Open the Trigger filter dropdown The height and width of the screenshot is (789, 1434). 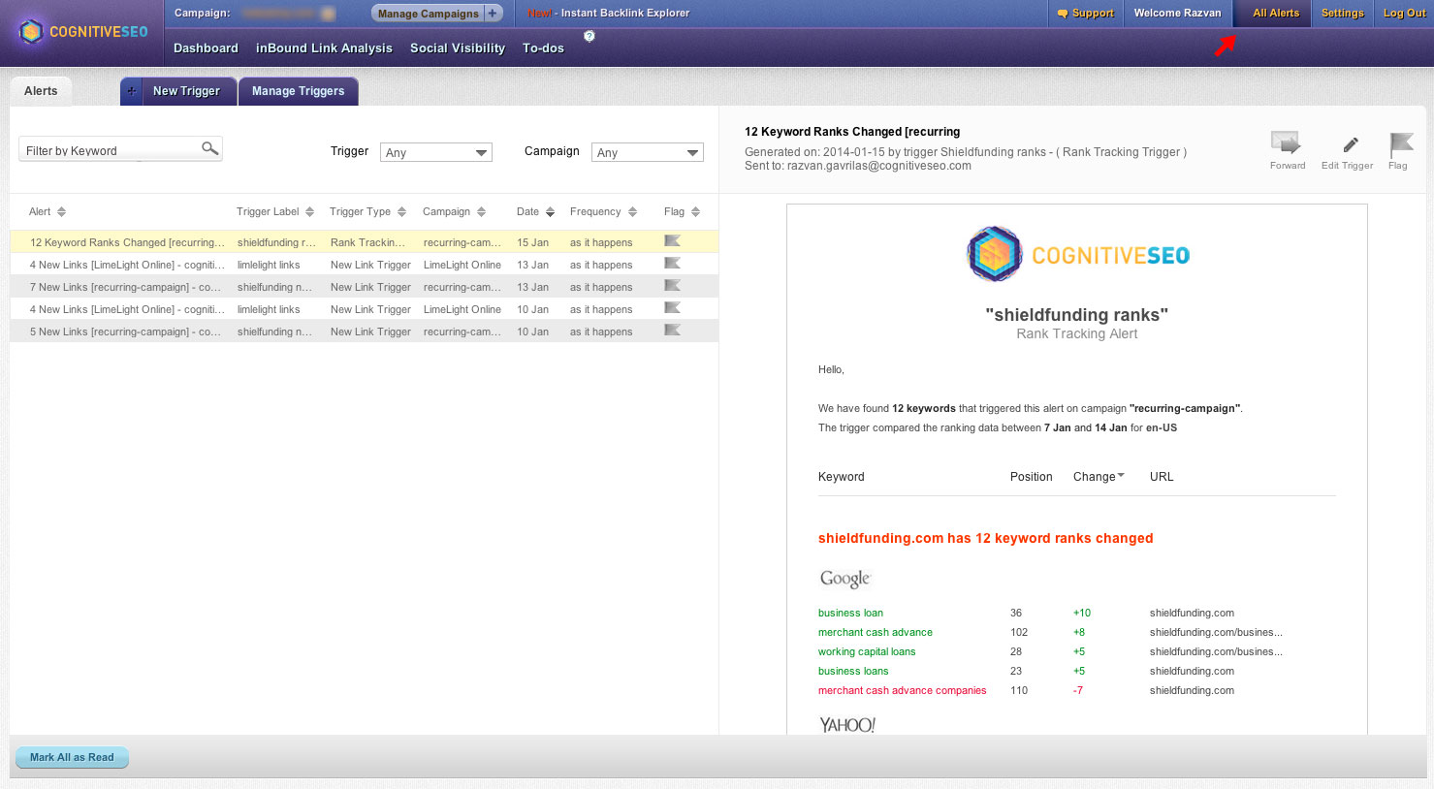coord(436,152)
